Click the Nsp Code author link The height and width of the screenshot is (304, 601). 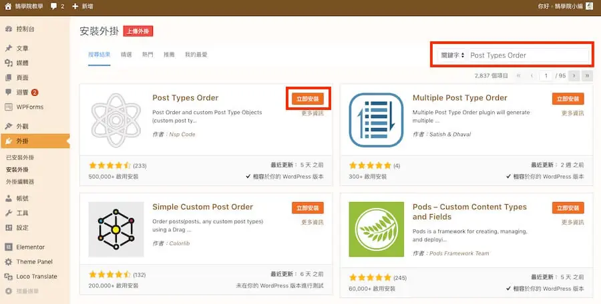(182, 134)
